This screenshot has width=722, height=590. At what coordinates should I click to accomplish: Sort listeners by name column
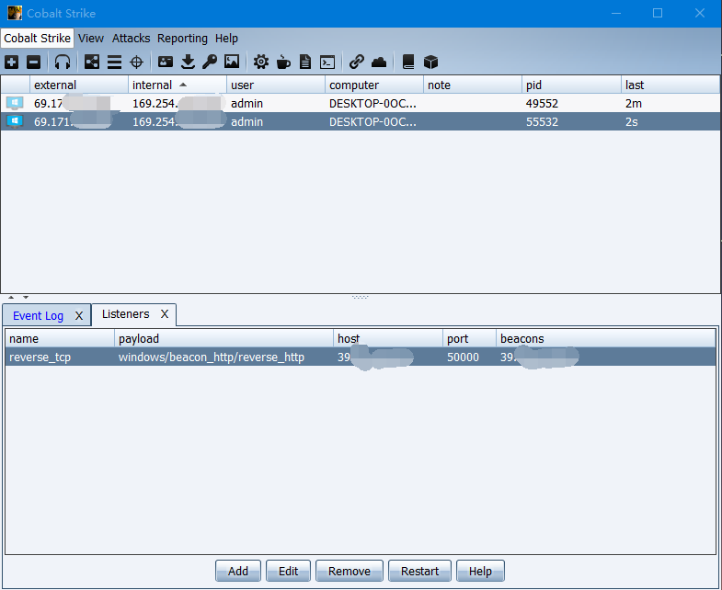(x=60, y=339)
